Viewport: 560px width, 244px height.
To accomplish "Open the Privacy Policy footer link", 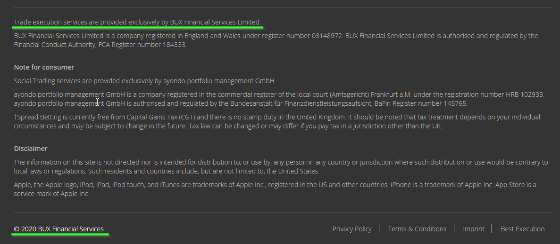I will (x=352, y=229).
